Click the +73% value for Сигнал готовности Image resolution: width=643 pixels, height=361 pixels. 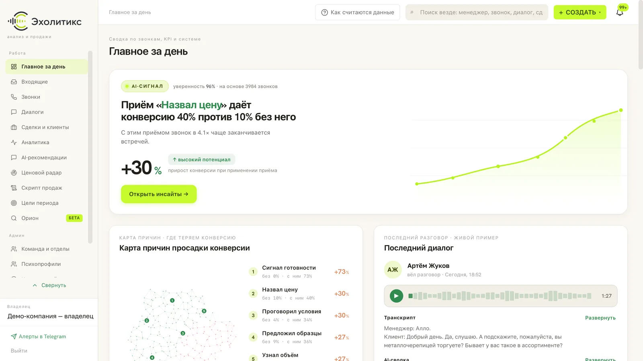coord(342,272)
